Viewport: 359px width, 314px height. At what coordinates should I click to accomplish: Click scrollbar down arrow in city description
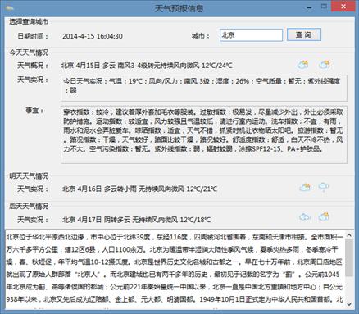coord(349,304)
